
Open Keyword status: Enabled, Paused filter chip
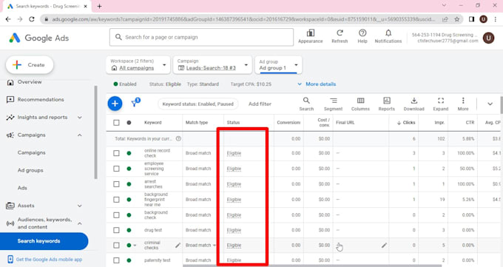[198, 104]
